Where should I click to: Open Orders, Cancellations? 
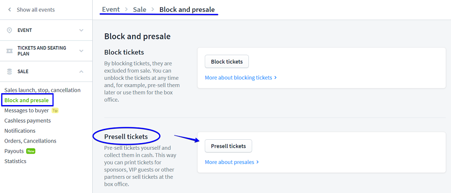31,141
